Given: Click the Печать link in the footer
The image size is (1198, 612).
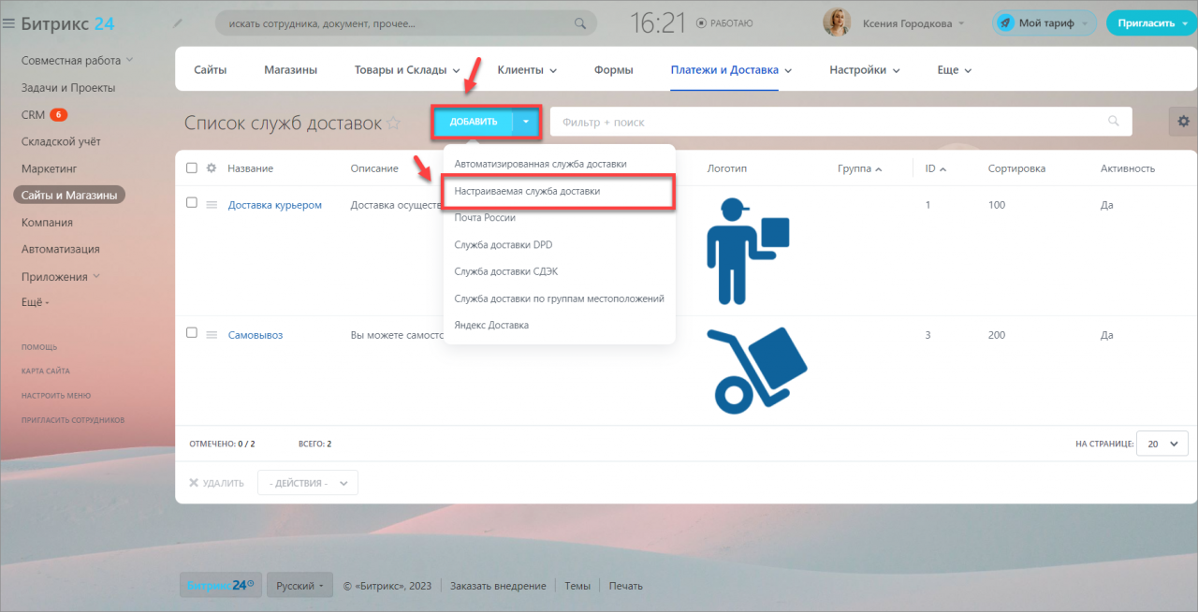Looking at the screenshot, I should [626, 586].
